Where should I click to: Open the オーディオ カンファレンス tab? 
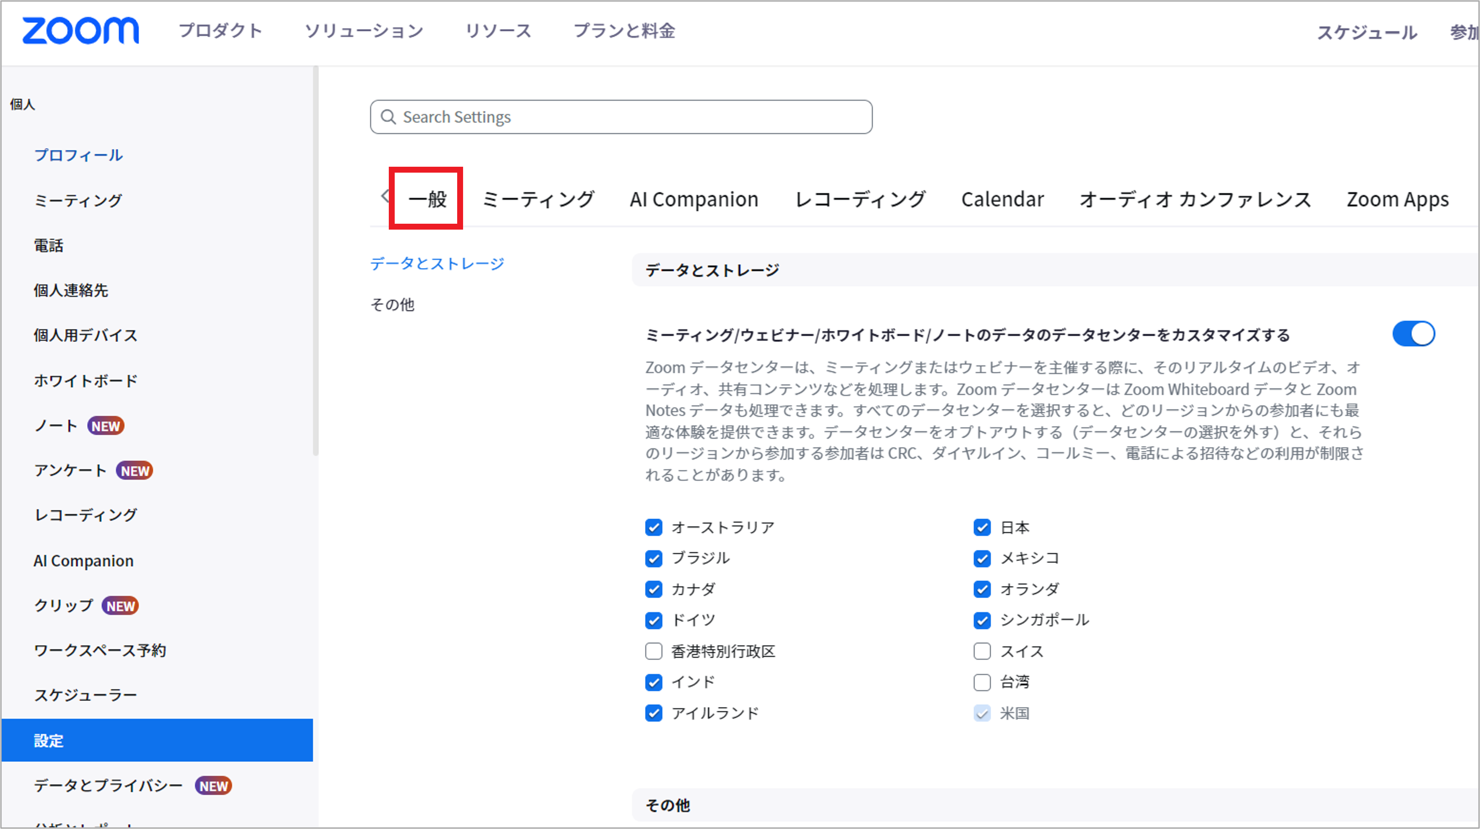tap(1195, 199)
